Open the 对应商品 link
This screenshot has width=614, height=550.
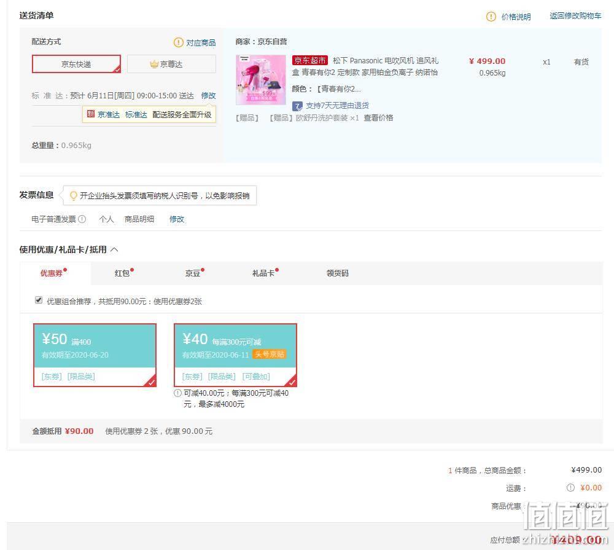201,43
